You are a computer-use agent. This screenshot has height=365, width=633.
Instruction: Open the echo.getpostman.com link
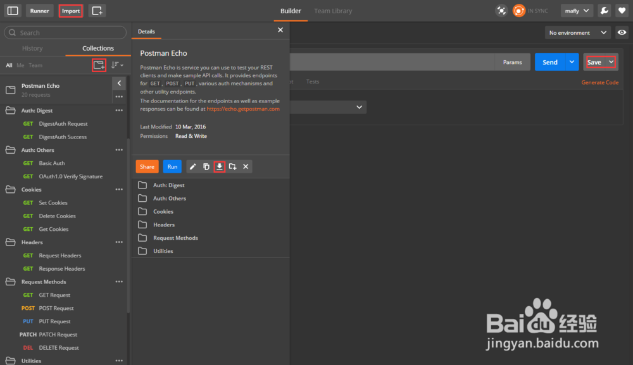coord(243,109)
